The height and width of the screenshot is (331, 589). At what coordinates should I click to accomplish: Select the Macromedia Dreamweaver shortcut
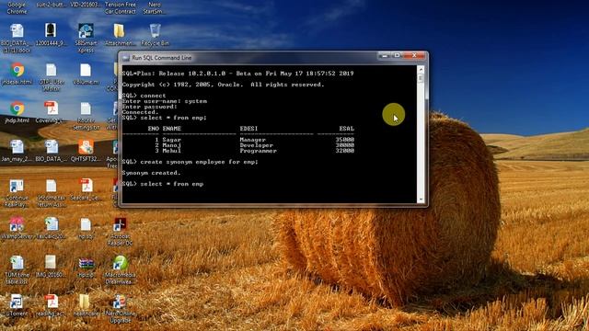121,269
